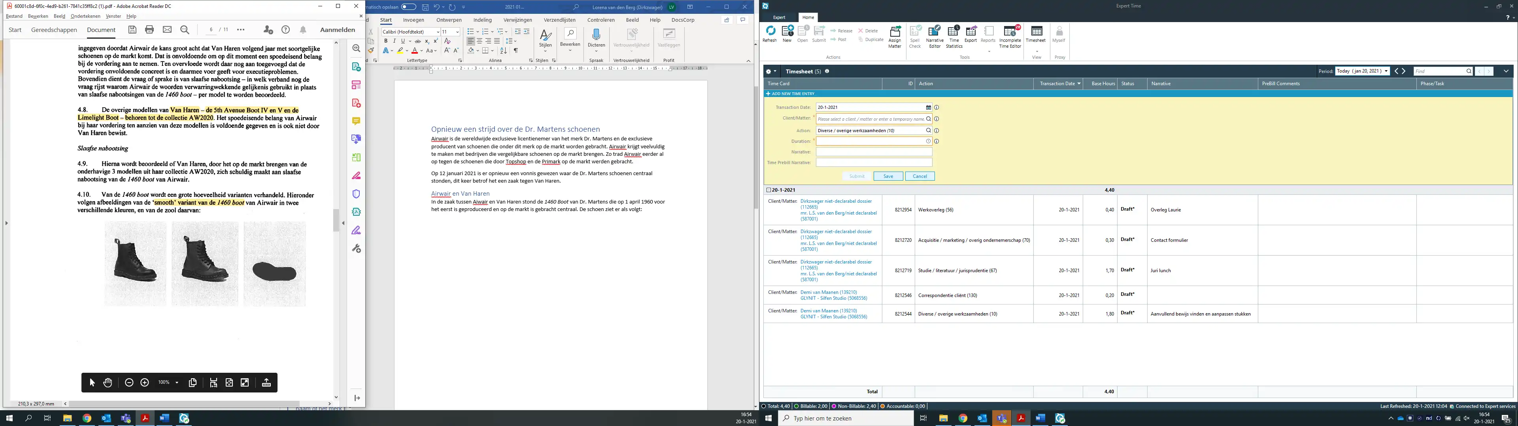Click the yellow text highlight color in Word

click(400, 51)
